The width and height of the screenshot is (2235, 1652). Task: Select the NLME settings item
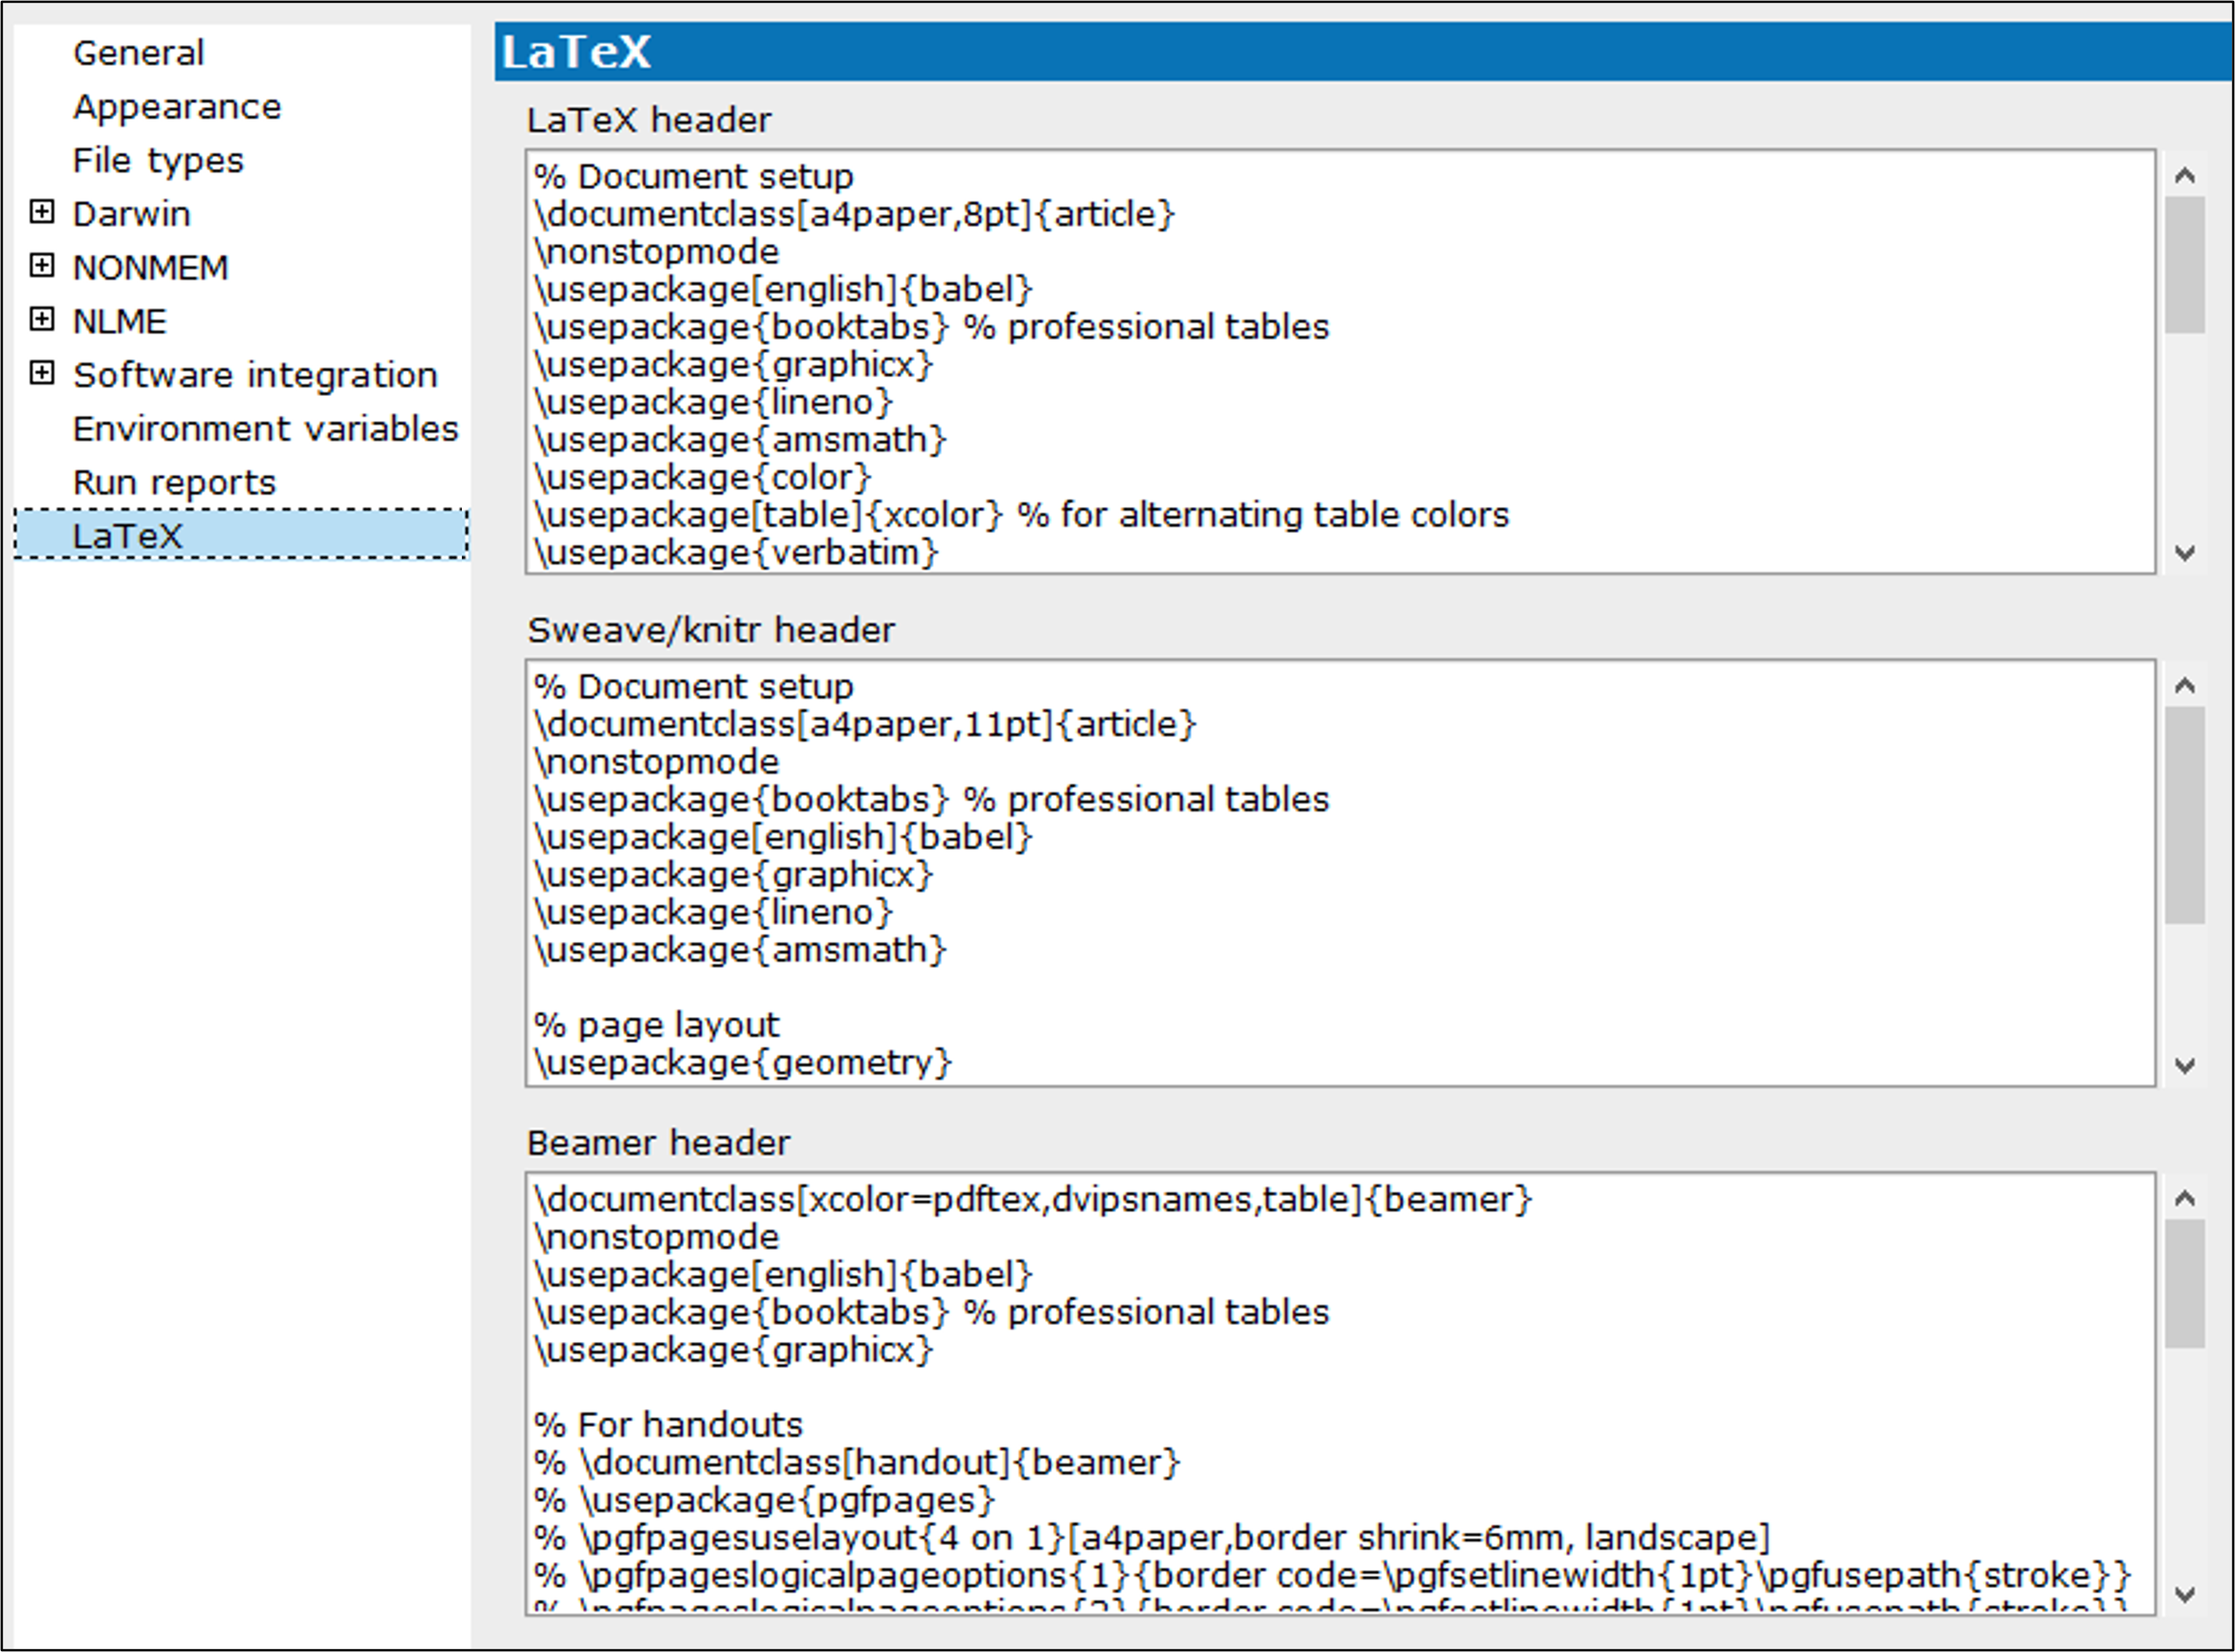coord(119,322)
